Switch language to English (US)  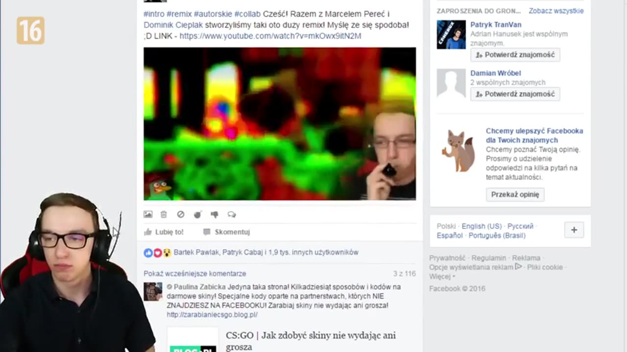point(482,226)
